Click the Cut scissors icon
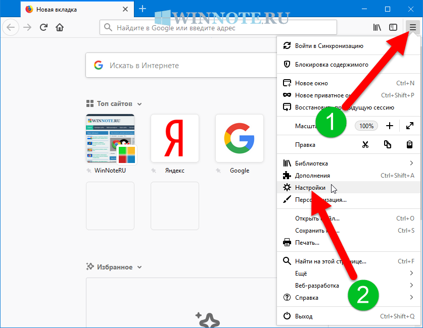The width and height of the screenshot is (423, 328). [x=365, y=145]
